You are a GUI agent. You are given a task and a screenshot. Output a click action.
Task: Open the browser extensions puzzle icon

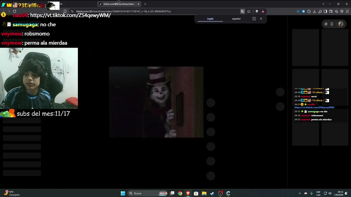[x=309, y=11]
